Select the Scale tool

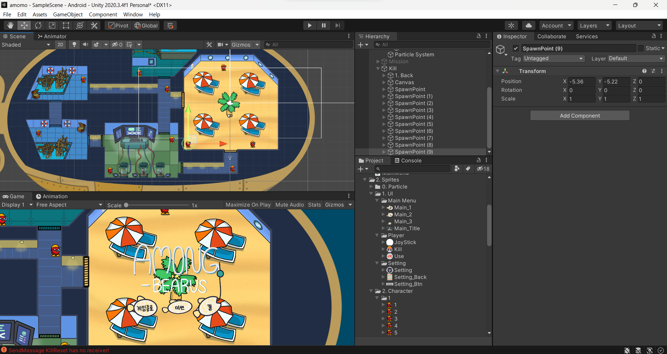point(52,25)
